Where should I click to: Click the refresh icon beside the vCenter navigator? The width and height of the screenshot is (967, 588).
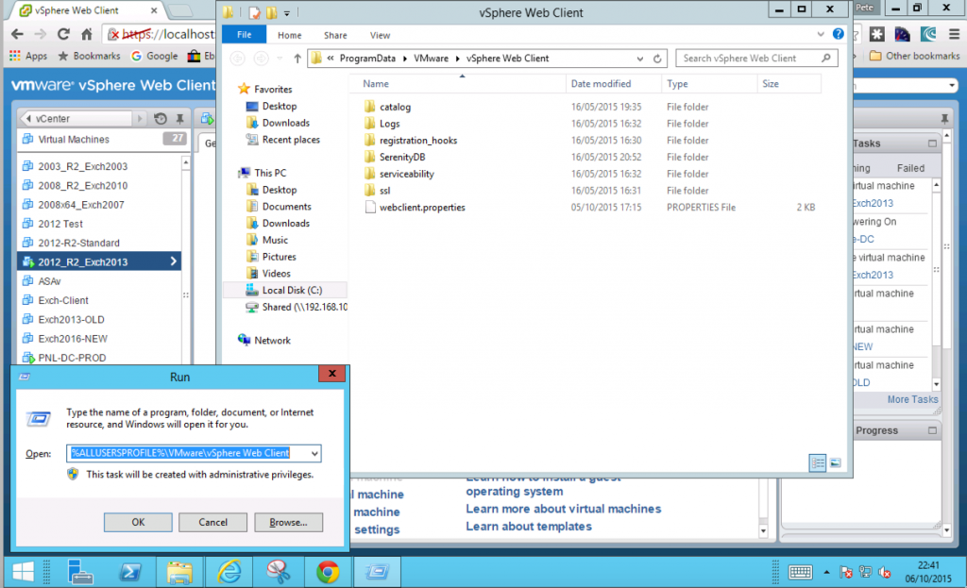[161, 119]
